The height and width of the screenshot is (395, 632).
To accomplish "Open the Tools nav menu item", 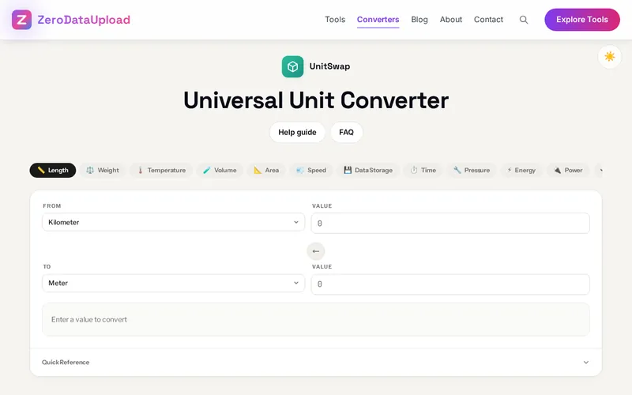I will pyautogui.click(x=335, y=19).
